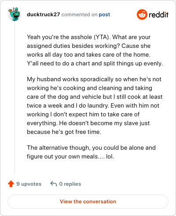Viewport: 176px width, 216px height.
Task: Click the reply arrow icon
Action: pyautogui.click(x=54, y=184)
